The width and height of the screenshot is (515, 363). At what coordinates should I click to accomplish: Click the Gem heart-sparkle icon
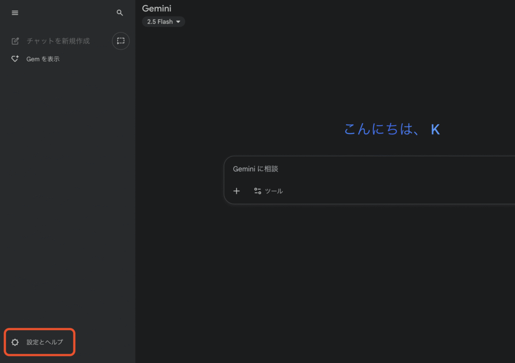pyautogui.click(x=15, y=59)
